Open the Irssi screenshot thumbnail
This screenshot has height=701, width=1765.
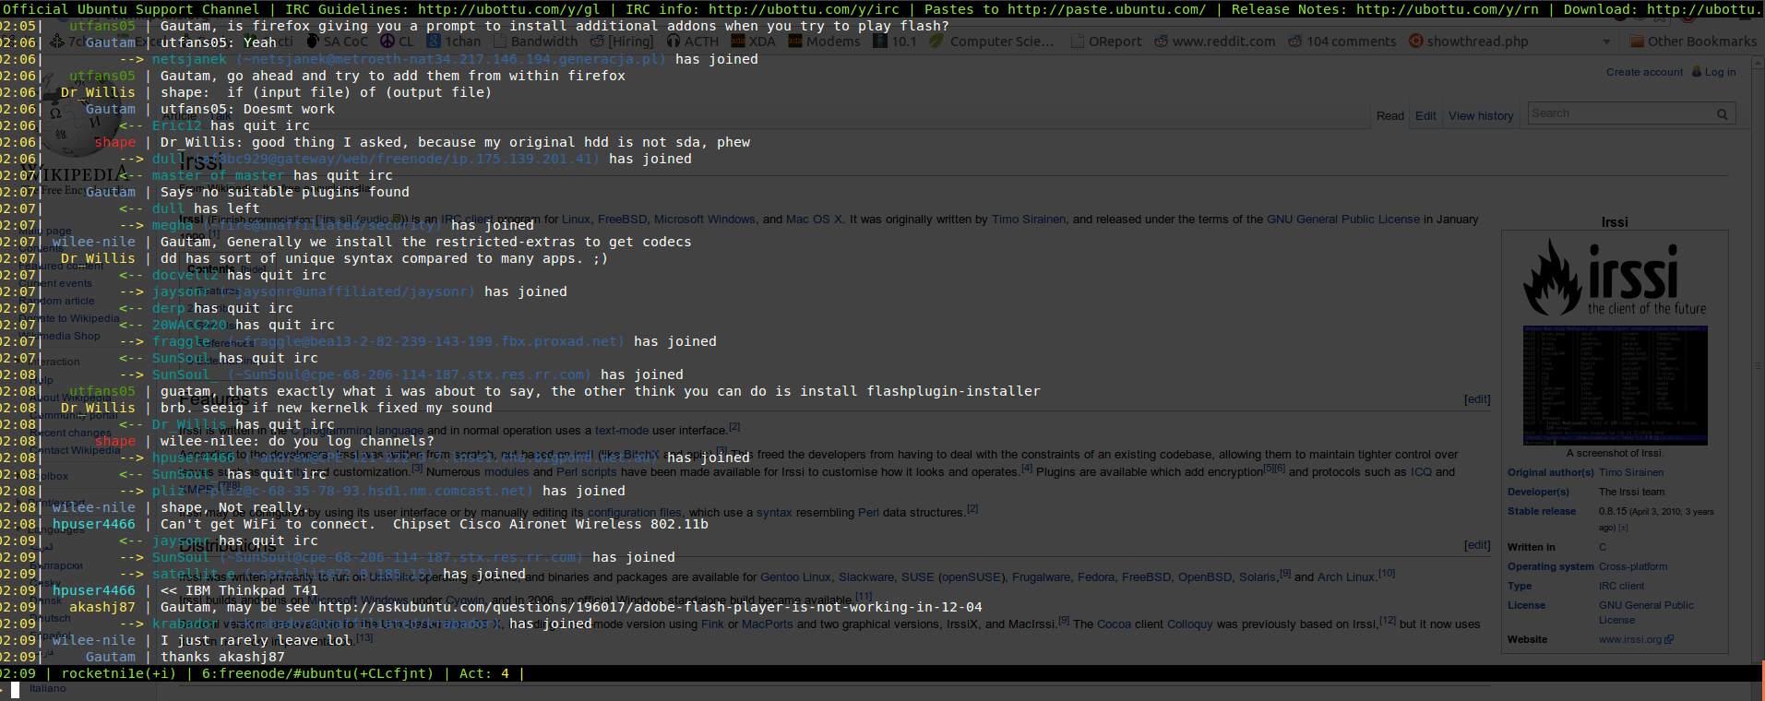(x=1615, y=385)
